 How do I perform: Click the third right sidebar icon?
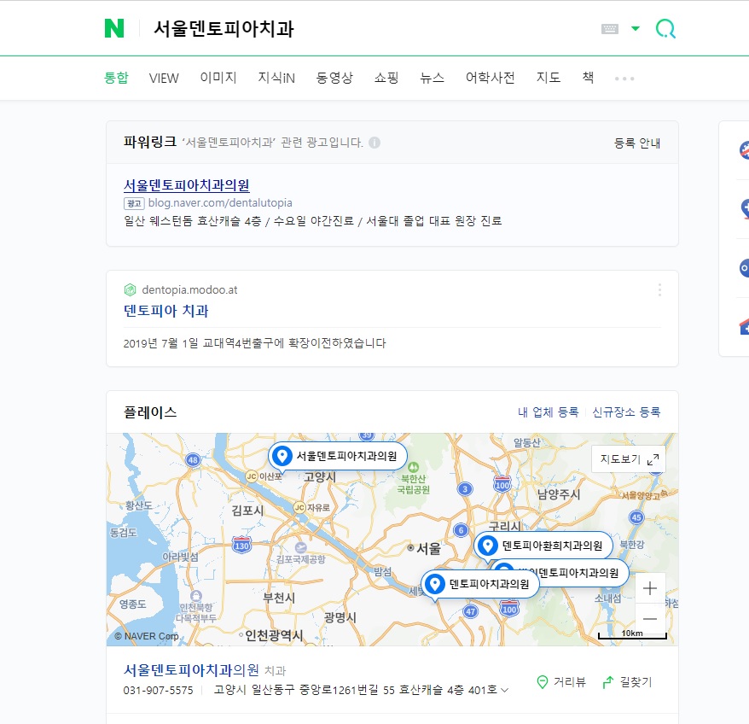click(x=744, y=268)
